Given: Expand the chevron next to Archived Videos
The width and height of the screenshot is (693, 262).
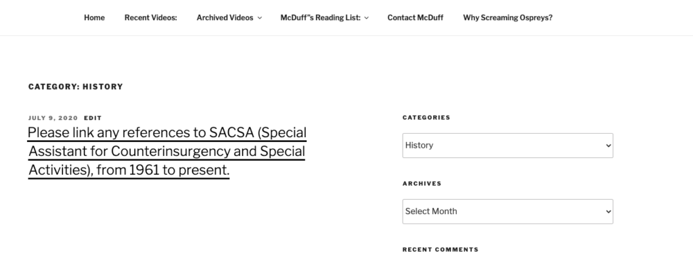Looking at the screenshot, I should (x=259, y=18).
